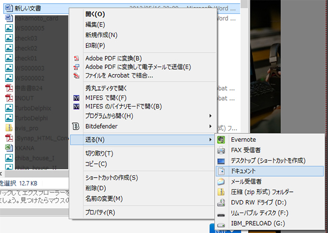Send file to Evernote
This screenshot has height=233, width=328.
tap(270, 140)
